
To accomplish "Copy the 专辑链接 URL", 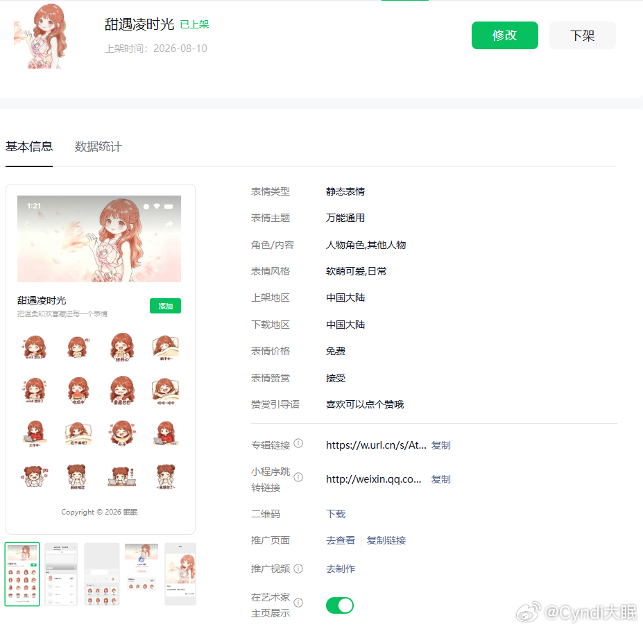I will [441, 445].
